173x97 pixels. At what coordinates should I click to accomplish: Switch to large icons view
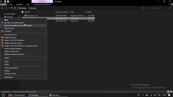point(171,92)
